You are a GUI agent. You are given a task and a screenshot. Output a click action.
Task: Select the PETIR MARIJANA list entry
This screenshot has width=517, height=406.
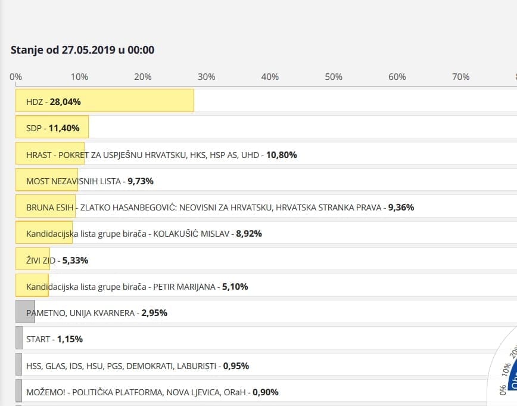click(x=137, y=287)
